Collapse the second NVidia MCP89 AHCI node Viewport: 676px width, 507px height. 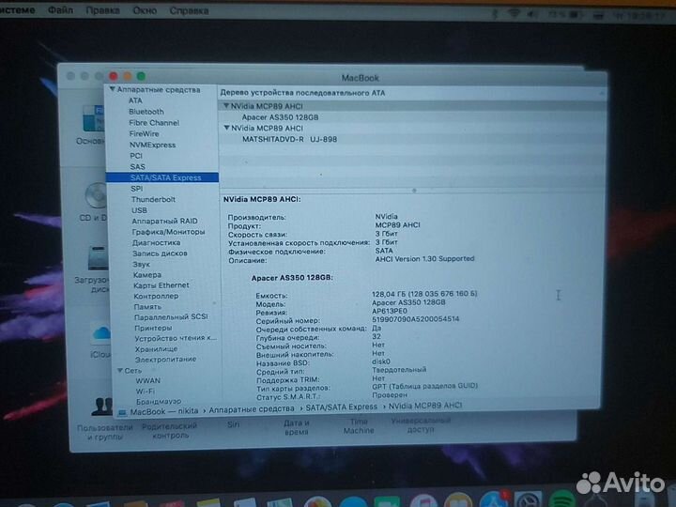[x=227, y=128]
